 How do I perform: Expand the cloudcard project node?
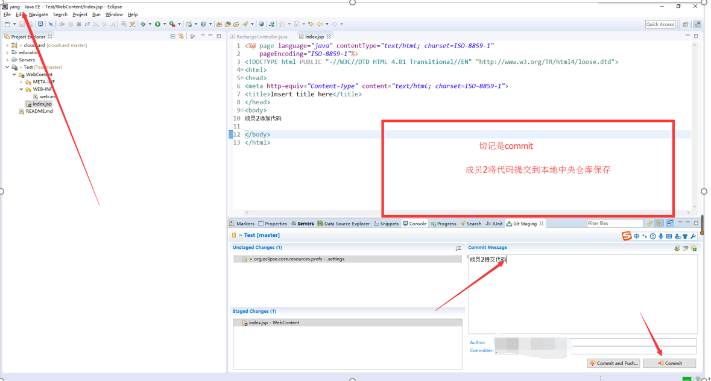(7, 45)
